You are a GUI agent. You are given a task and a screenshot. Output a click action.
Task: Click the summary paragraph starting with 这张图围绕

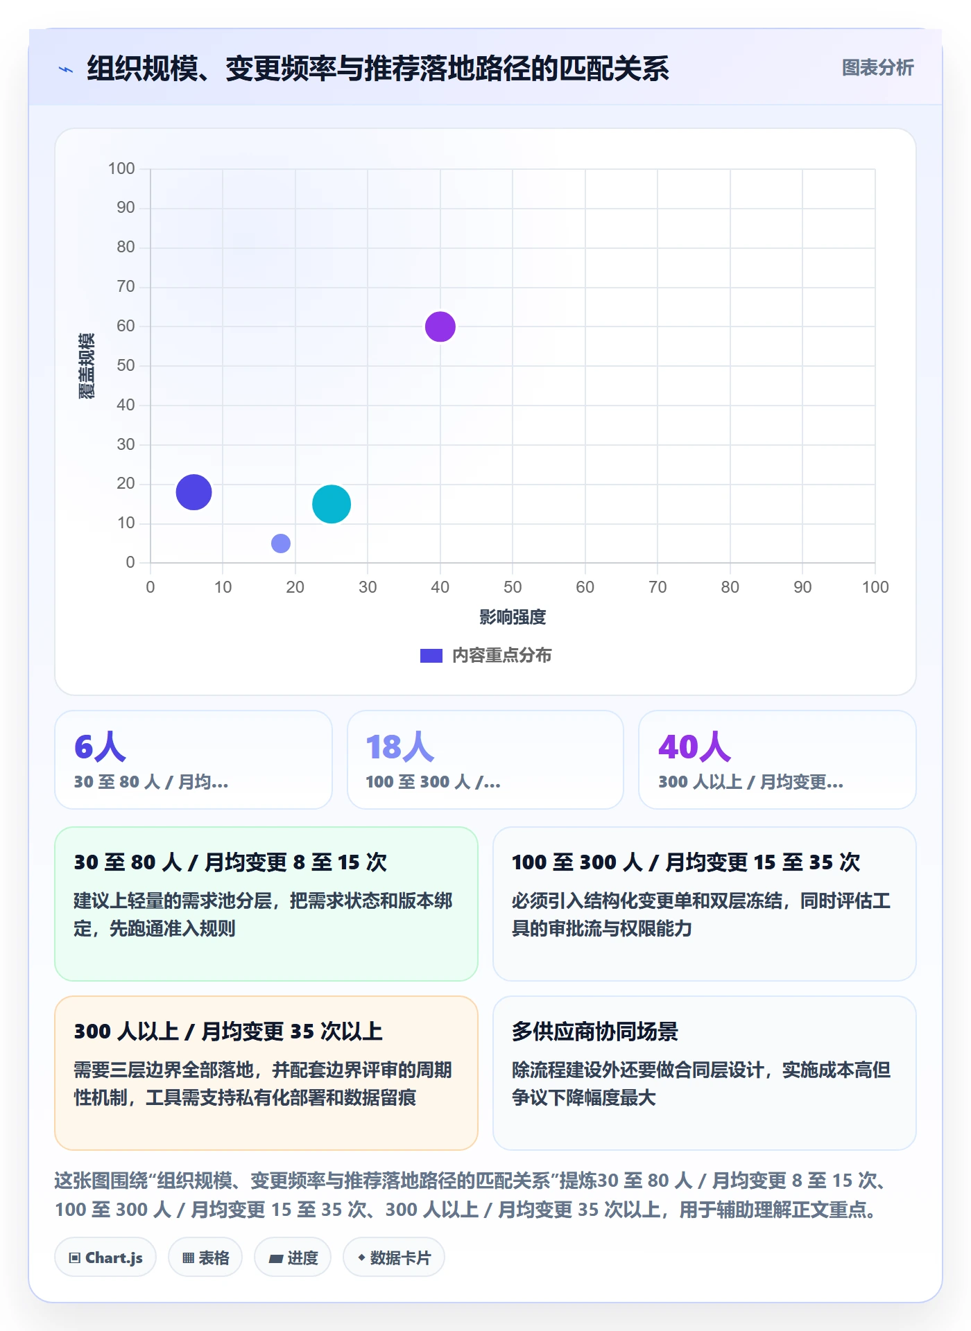tap(472, 1195)
